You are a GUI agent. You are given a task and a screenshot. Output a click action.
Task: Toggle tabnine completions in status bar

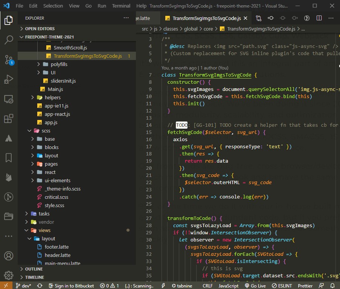click(182, 286)
